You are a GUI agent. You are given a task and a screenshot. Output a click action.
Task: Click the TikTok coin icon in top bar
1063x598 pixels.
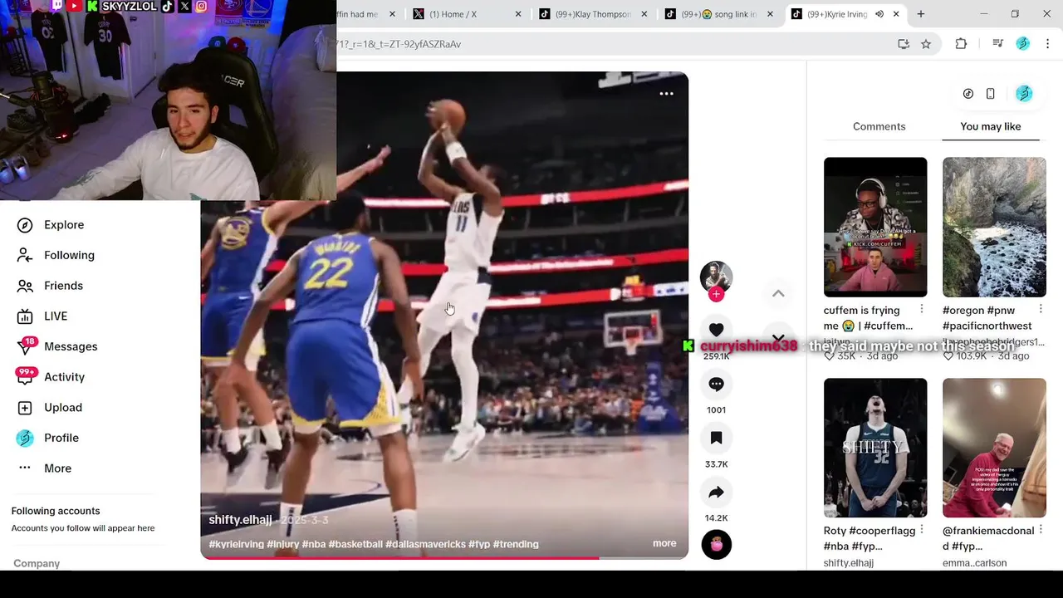pyautogui.click(x=968, y=94)
